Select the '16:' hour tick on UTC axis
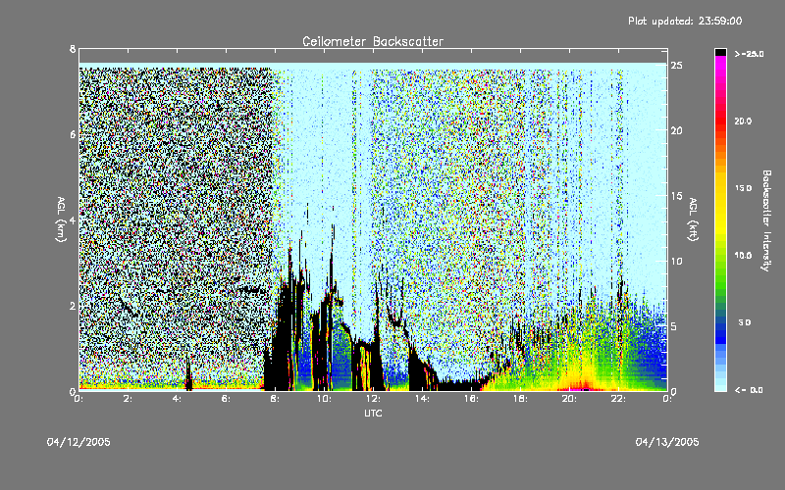The image size is (785, 490). coord(471,399)
